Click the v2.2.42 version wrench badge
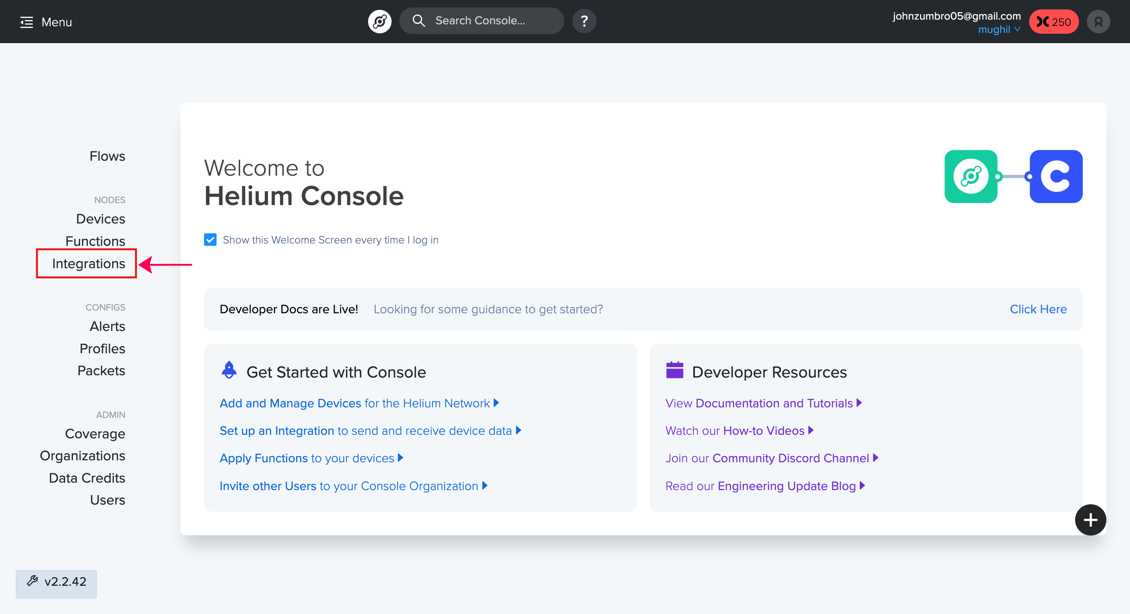 56,583
